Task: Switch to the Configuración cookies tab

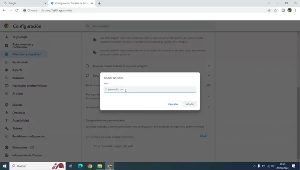Action: (x=72, y=3)
